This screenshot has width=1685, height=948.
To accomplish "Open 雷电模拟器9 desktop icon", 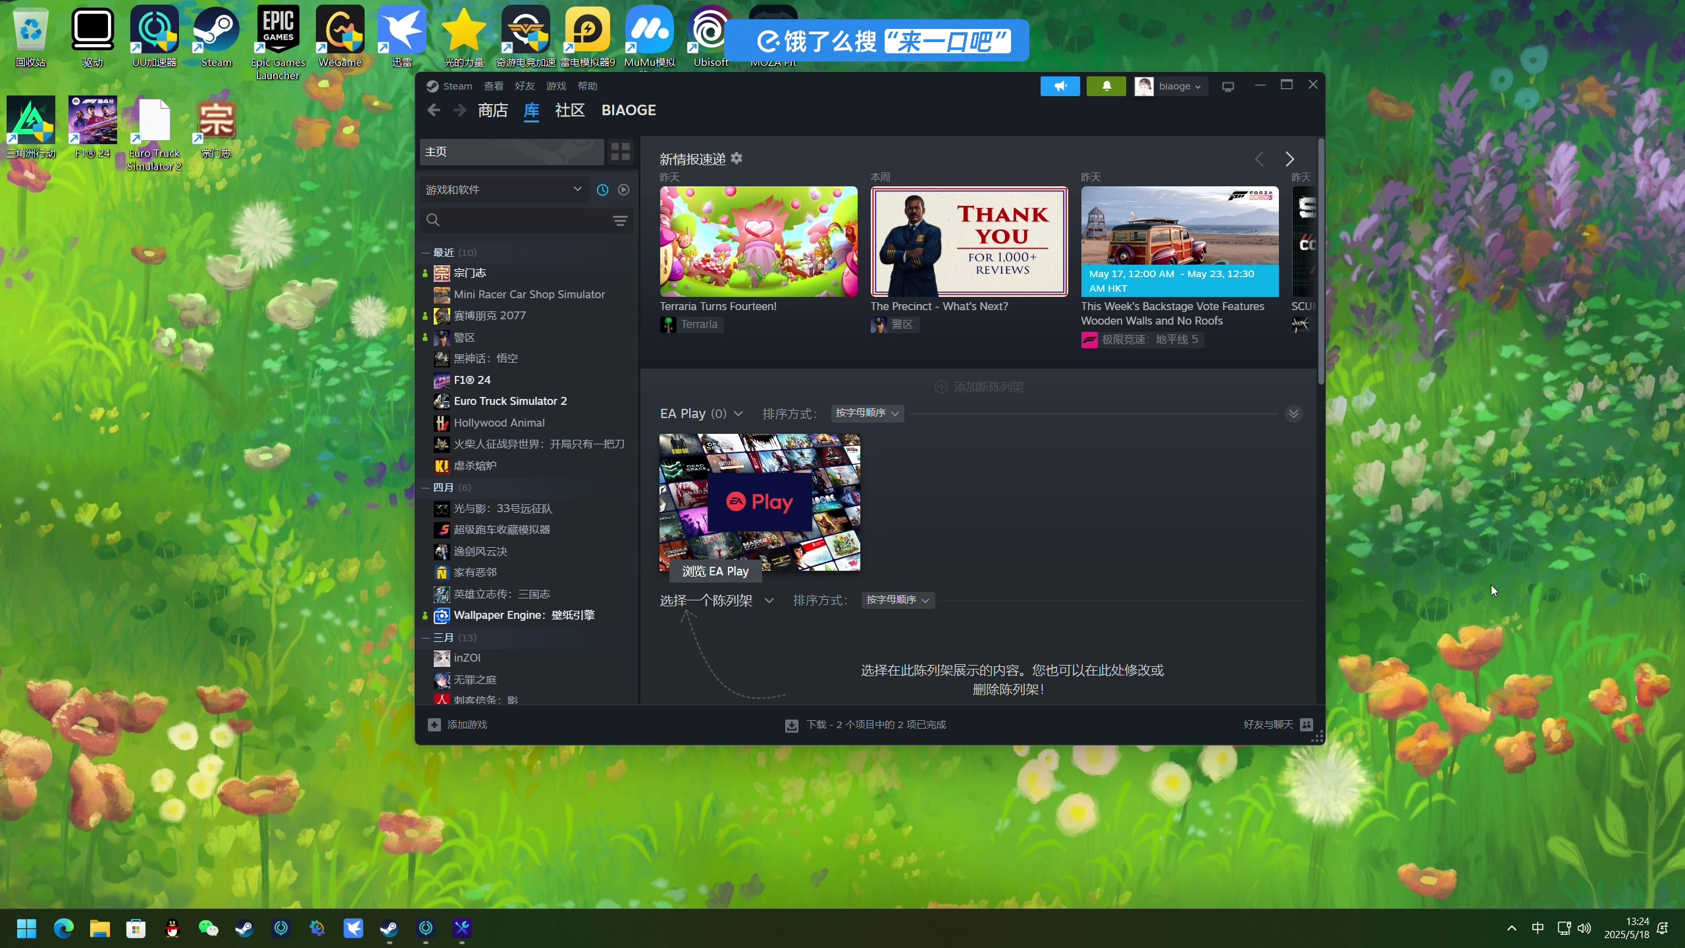I will click(588, 37).
